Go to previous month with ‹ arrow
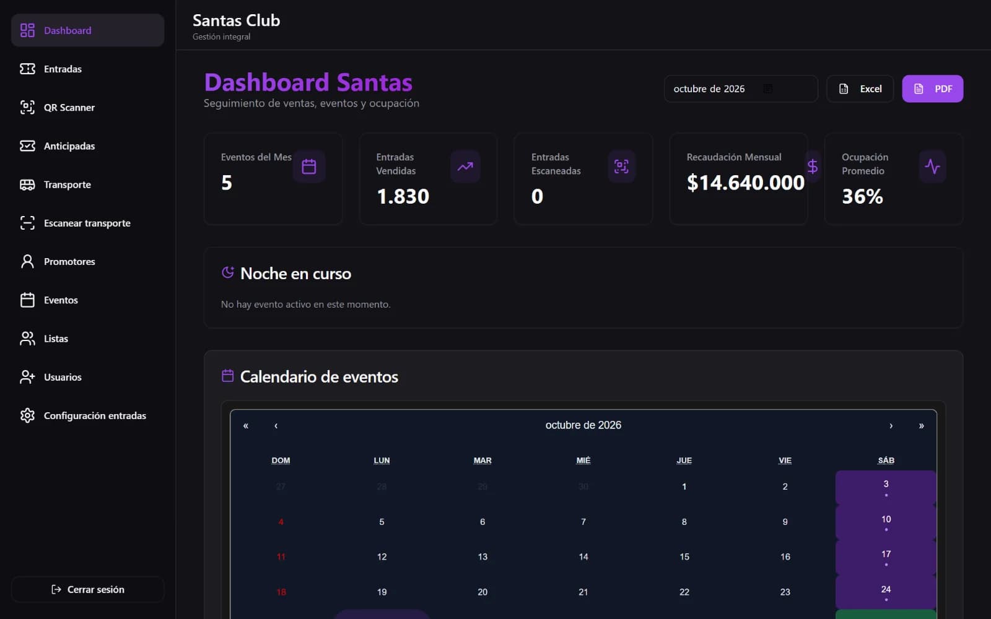991x619 pixels. tap(276, 425)
